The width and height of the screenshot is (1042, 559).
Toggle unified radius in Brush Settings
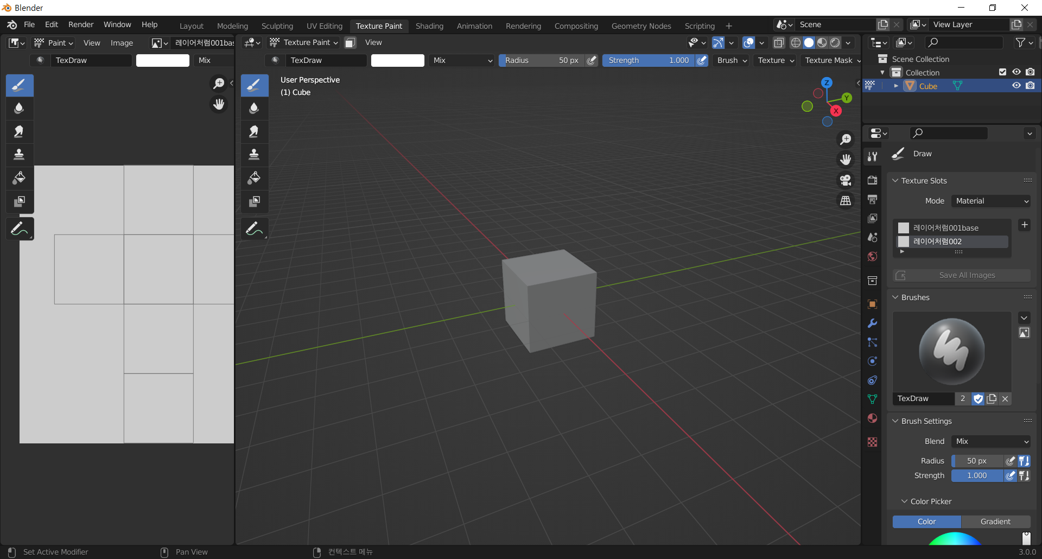point(1024,461)
